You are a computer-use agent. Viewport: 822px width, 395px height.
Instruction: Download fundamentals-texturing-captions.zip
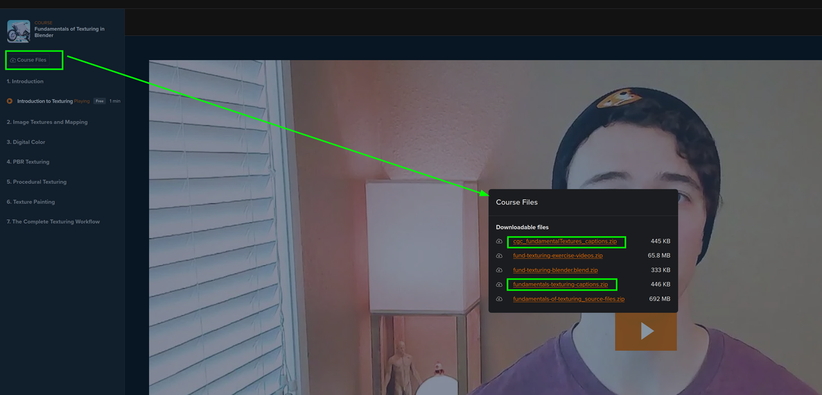[x=560, y=284]
